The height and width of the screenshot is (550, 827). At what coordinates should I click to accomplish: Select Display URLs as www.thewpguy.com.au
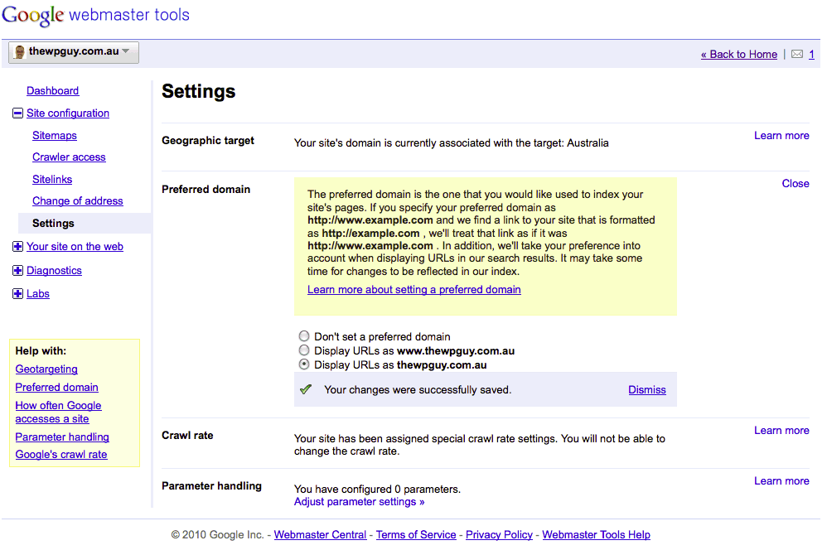click(x=304, y=350)
